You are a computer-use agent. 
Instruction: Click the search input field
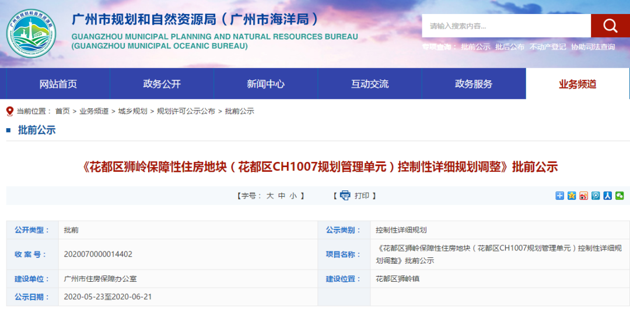click(506, 26)
